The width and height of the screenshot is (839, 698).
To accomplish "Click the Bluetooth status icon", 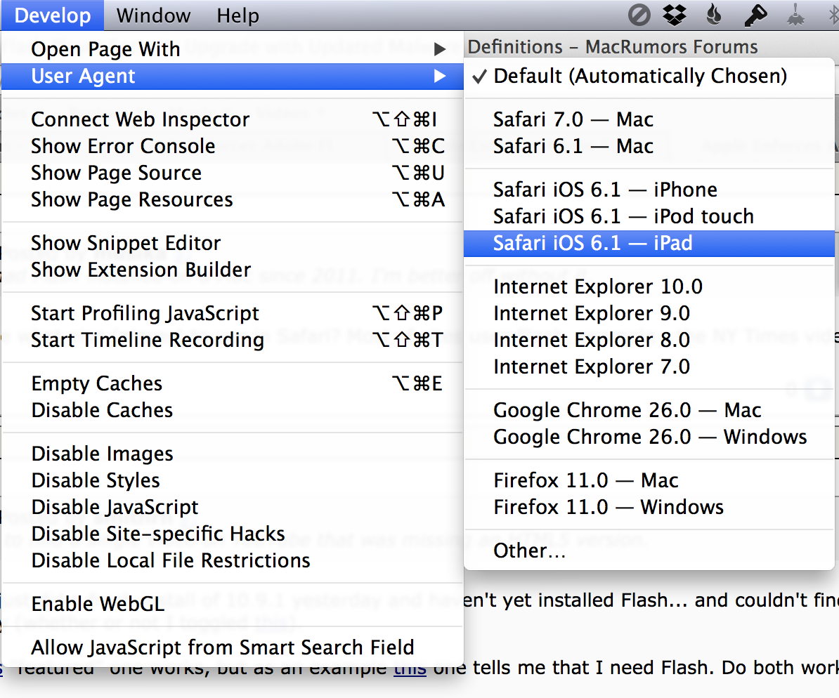I will [x=834, y=15].
